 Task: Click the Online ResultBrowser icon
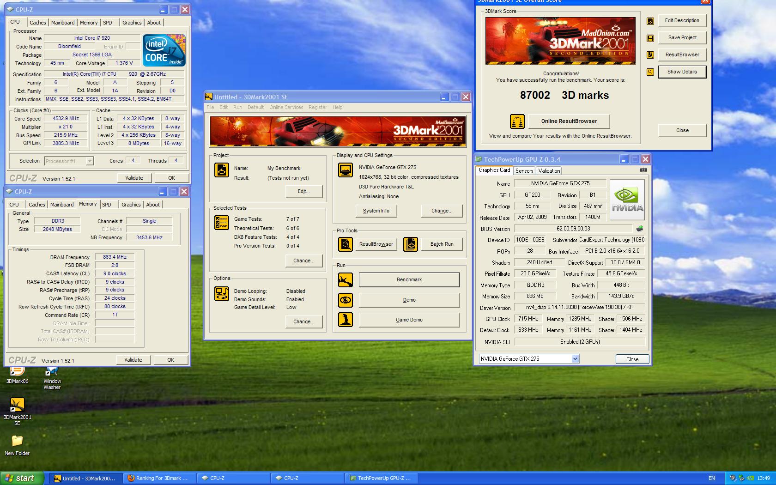[517, 121]
